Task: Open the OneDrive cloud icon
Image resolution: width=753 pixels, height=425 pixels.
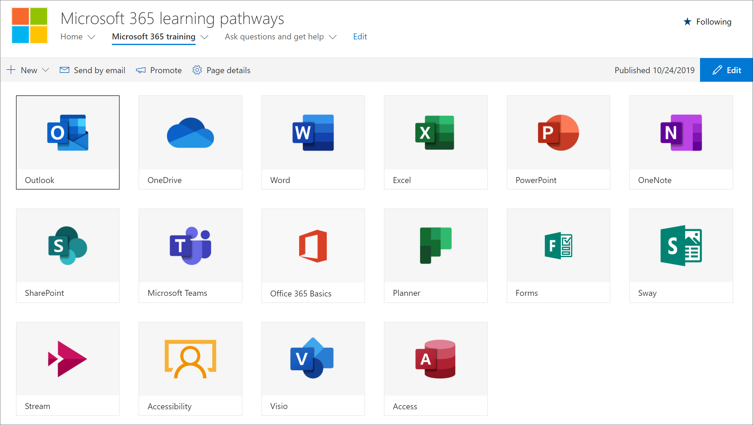Action: point(190,133)
